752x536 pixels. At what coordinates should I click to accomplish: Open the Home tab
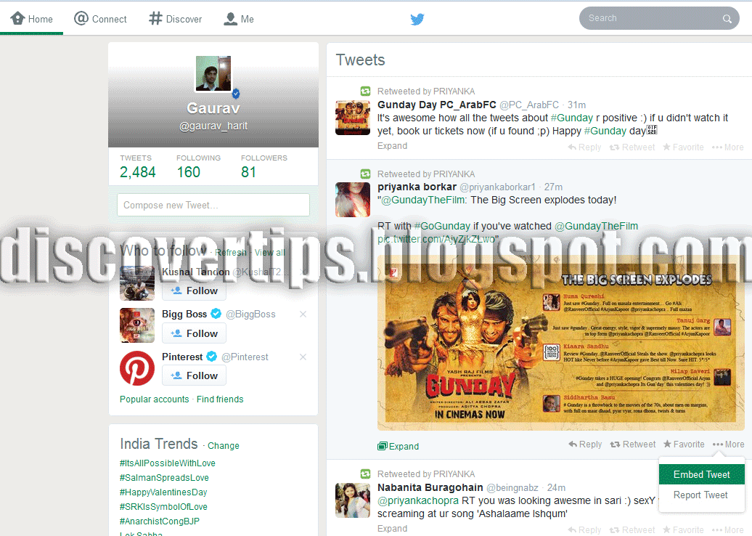(x=32, y=19)
